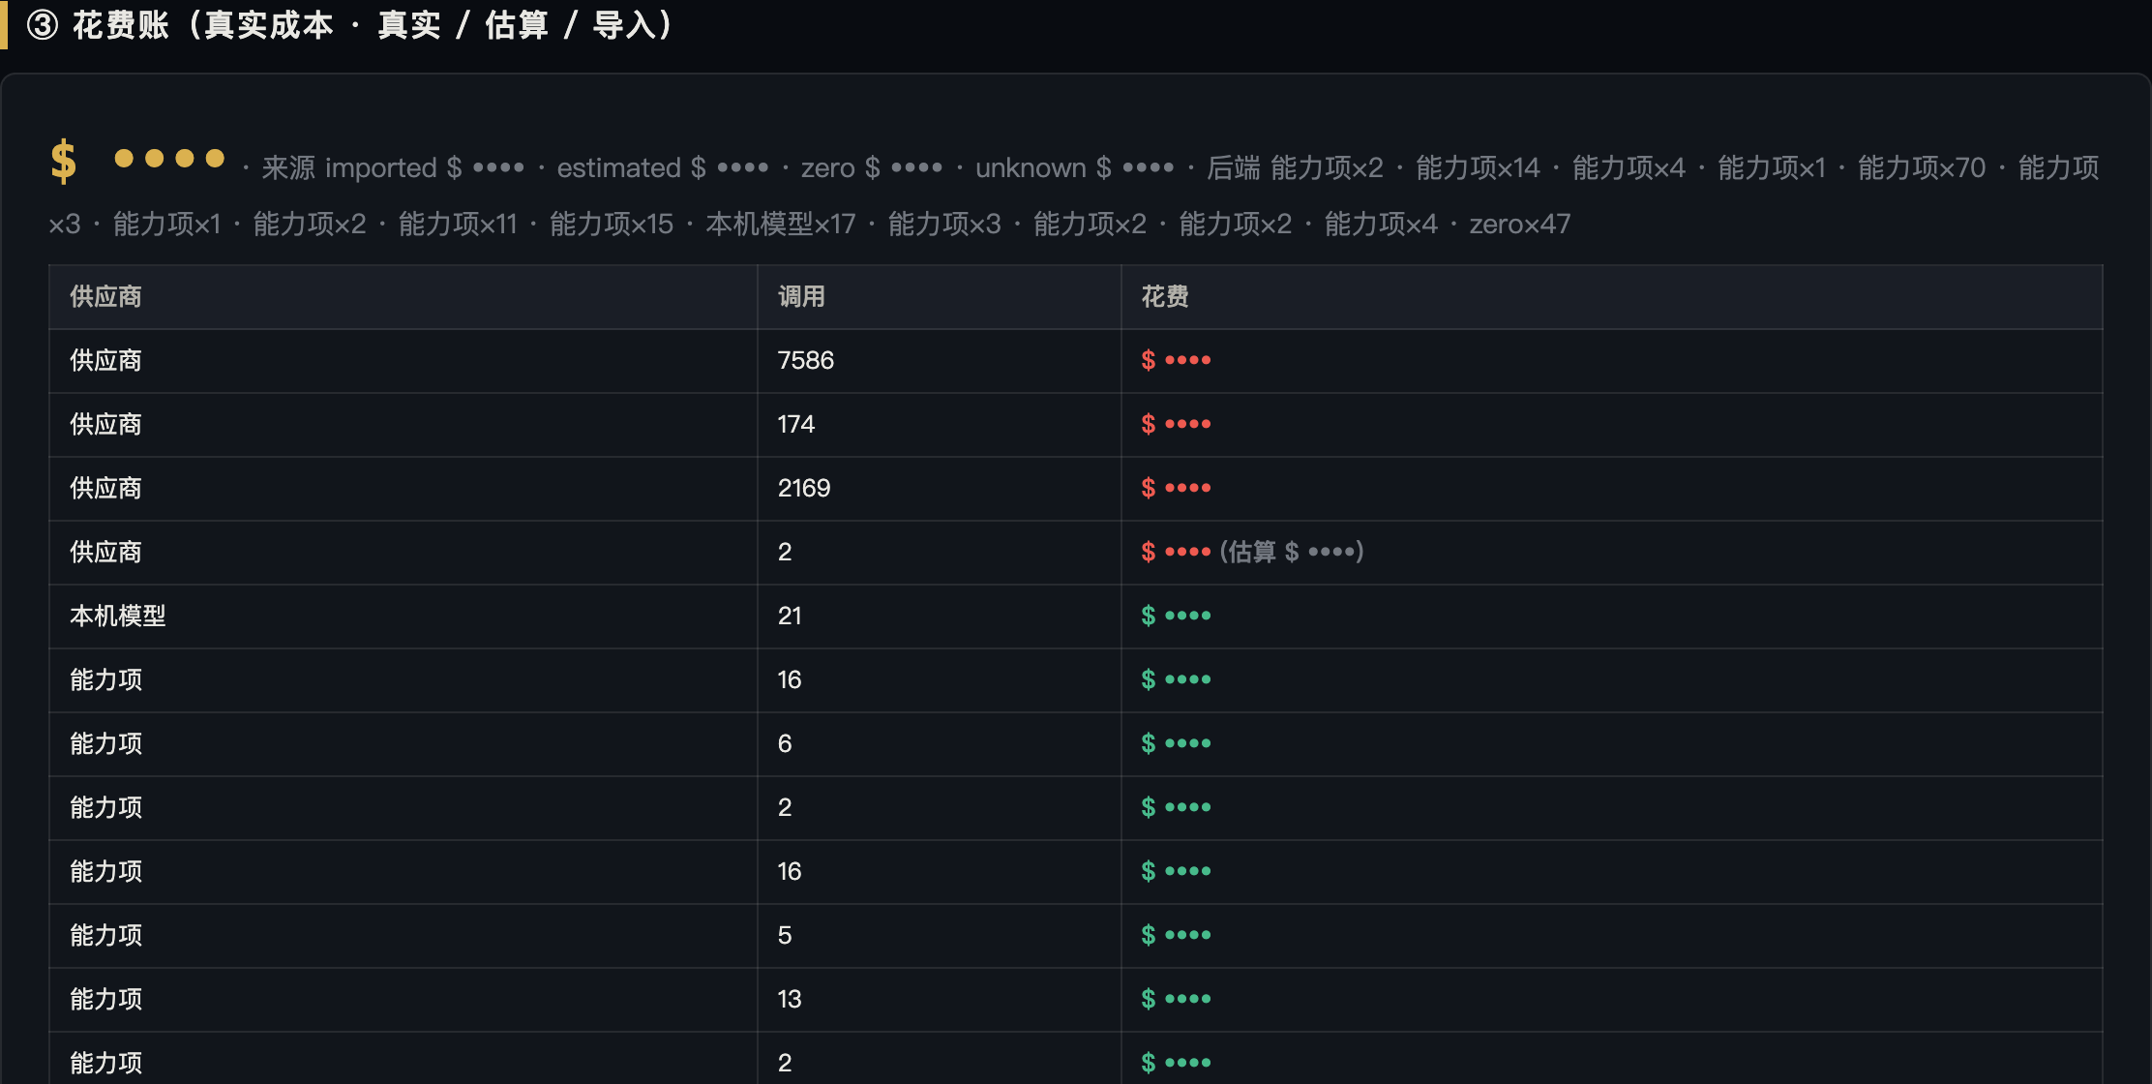Screen dimensions: 2152x1084
Task: Click the 能力项×70 summary entry
Action: point(1922,168)
